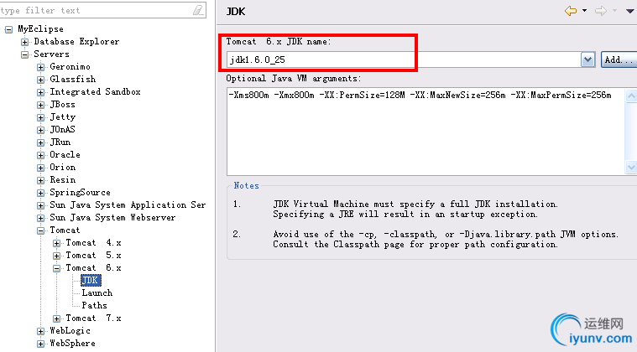Viewport: 637px width, 352px height.
Task: Expand the WebLogic server node
Action: tap(40, 331)
